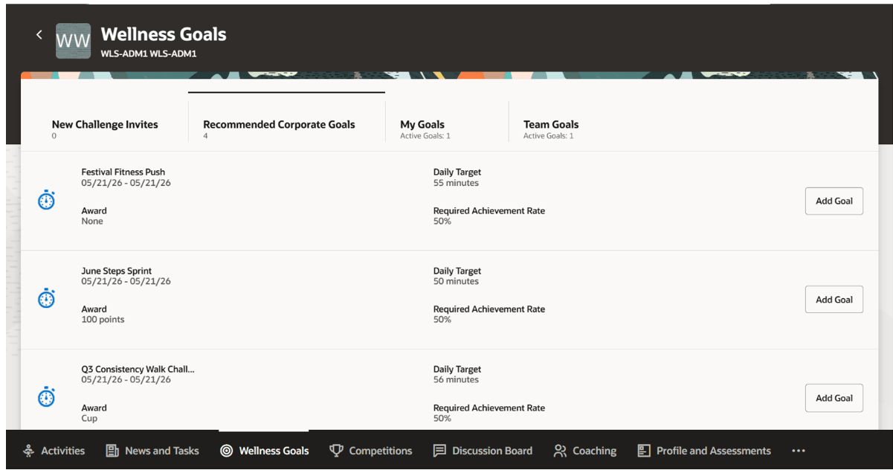Click the stopwatch icon for June Steps Sprint

click(x=46, y=299)
